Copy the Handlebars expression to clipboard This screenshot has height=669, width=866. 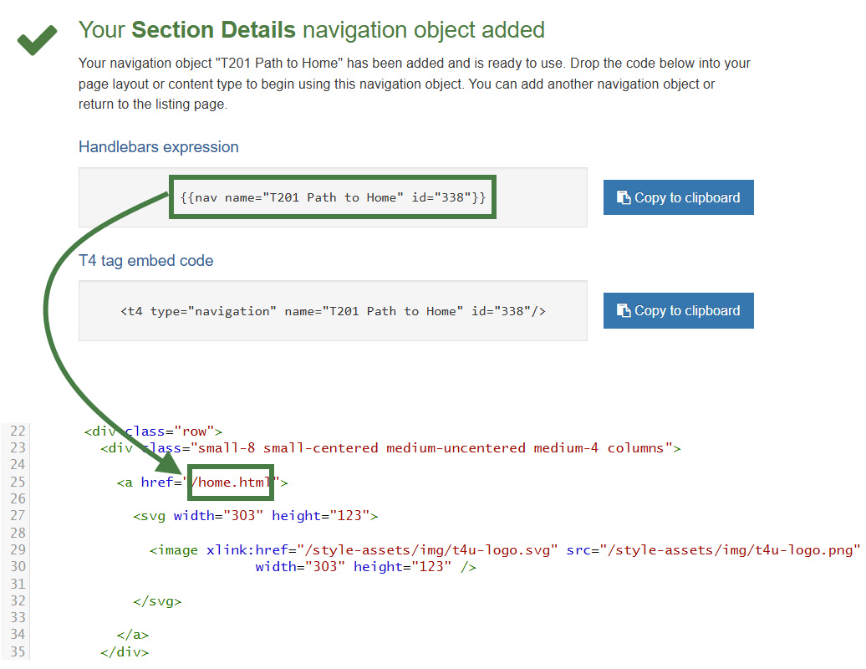coord(678,197)
